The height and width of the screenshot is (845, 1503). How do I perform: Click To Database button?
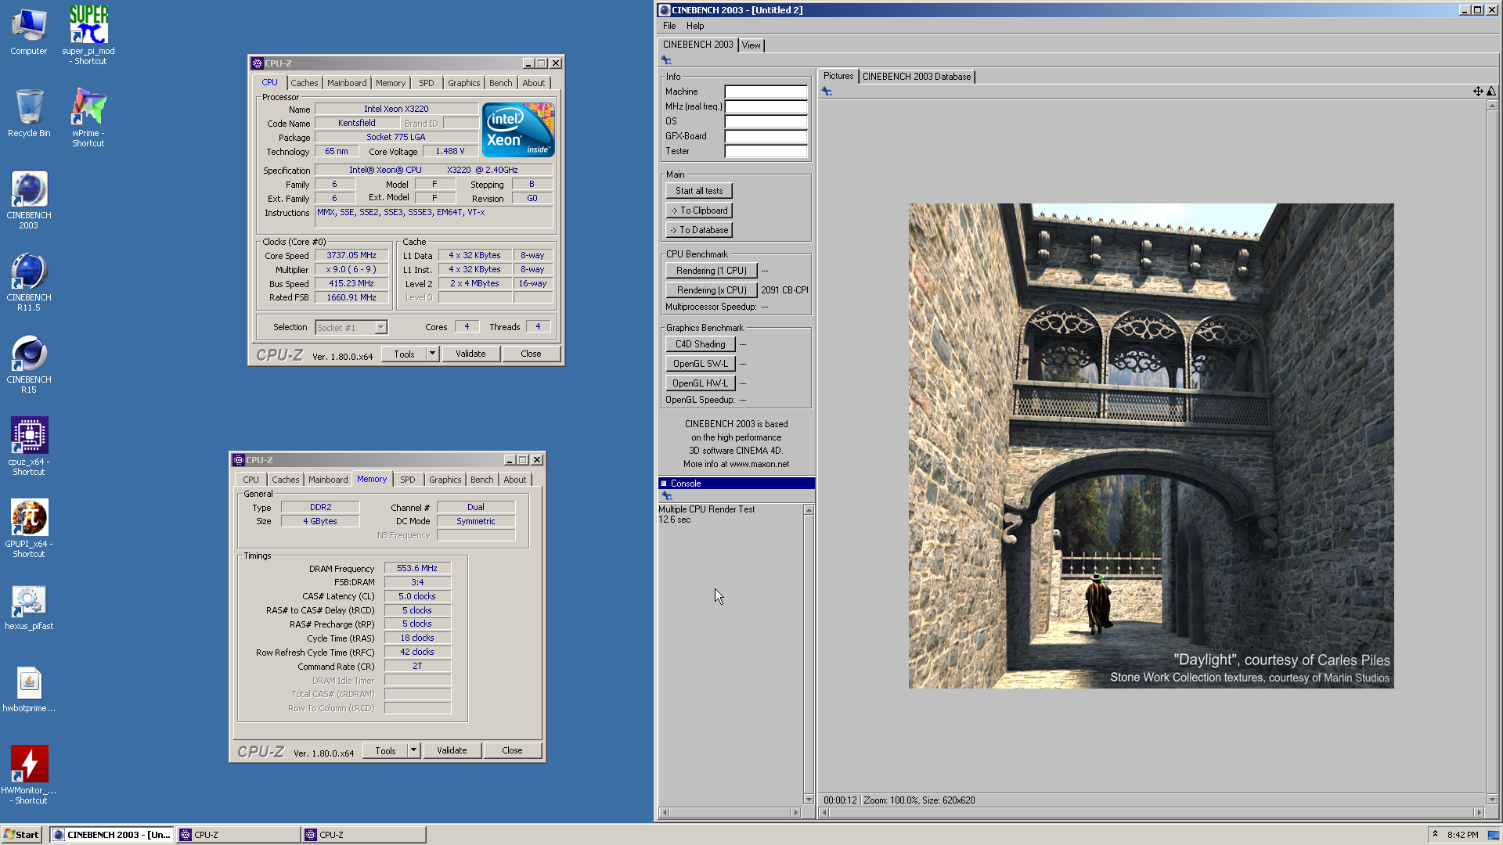(699, 230)
